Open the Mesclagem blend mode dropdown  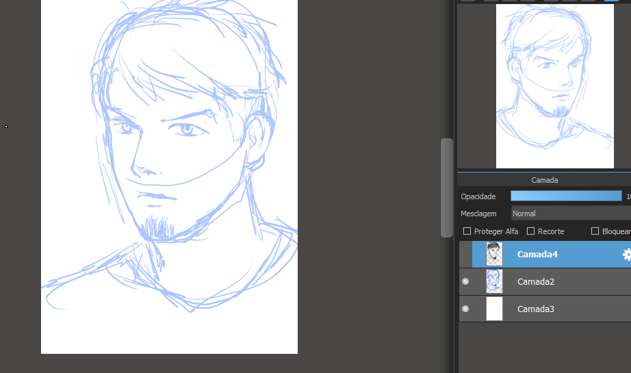[571, 214]
